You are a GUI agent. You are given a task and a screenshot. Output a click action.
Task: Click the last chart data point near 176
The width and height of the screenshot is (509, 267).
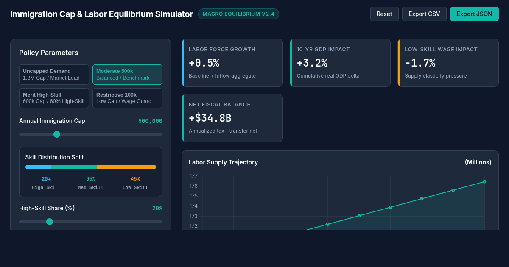[x=484, y=181]
